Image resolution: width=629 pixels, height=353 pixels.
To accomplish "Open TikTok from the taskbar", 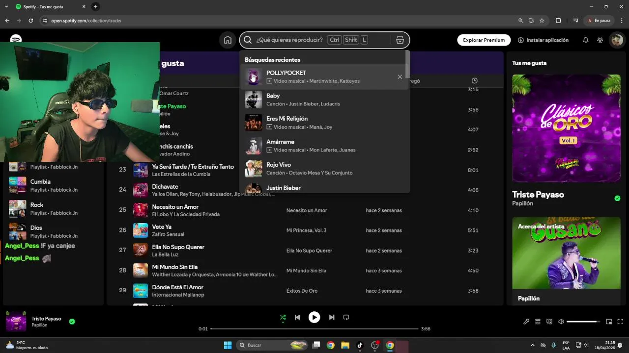I will [x=360, y=345].
